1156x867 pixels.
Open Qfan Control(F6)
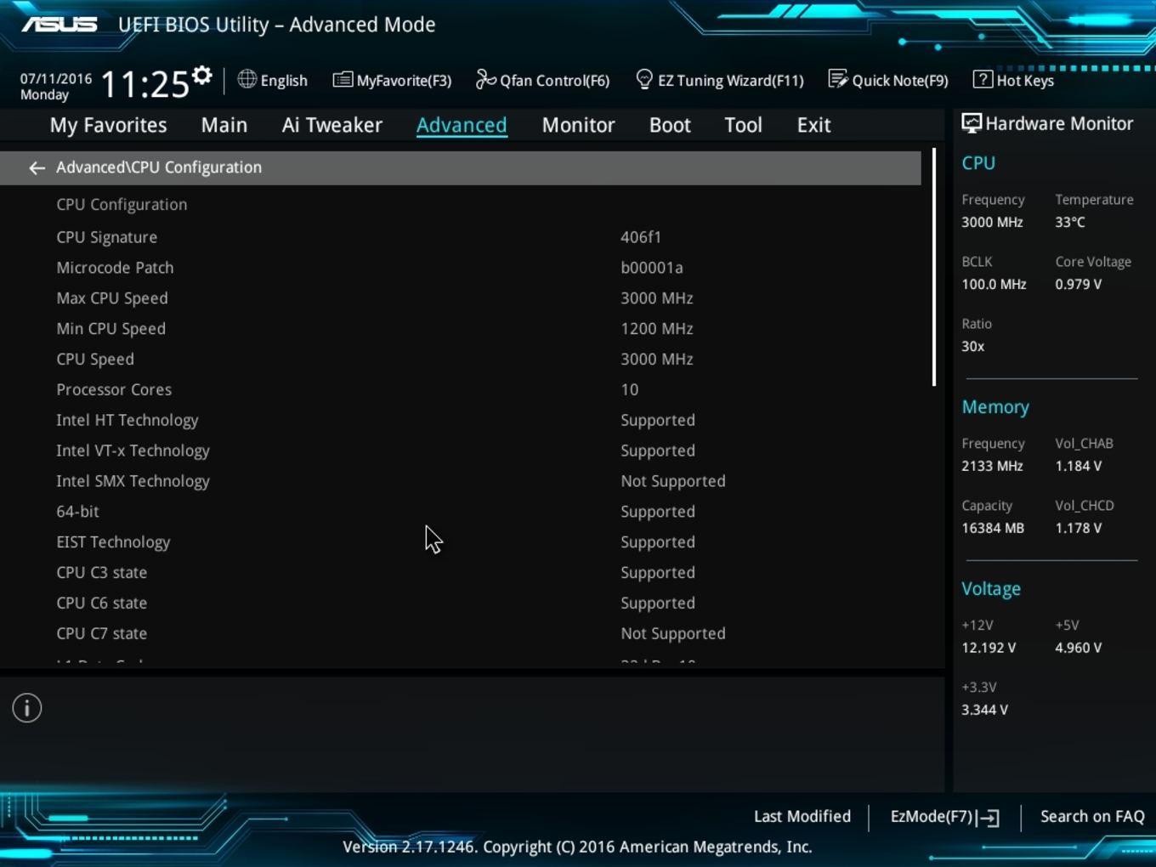coord(542,80)
